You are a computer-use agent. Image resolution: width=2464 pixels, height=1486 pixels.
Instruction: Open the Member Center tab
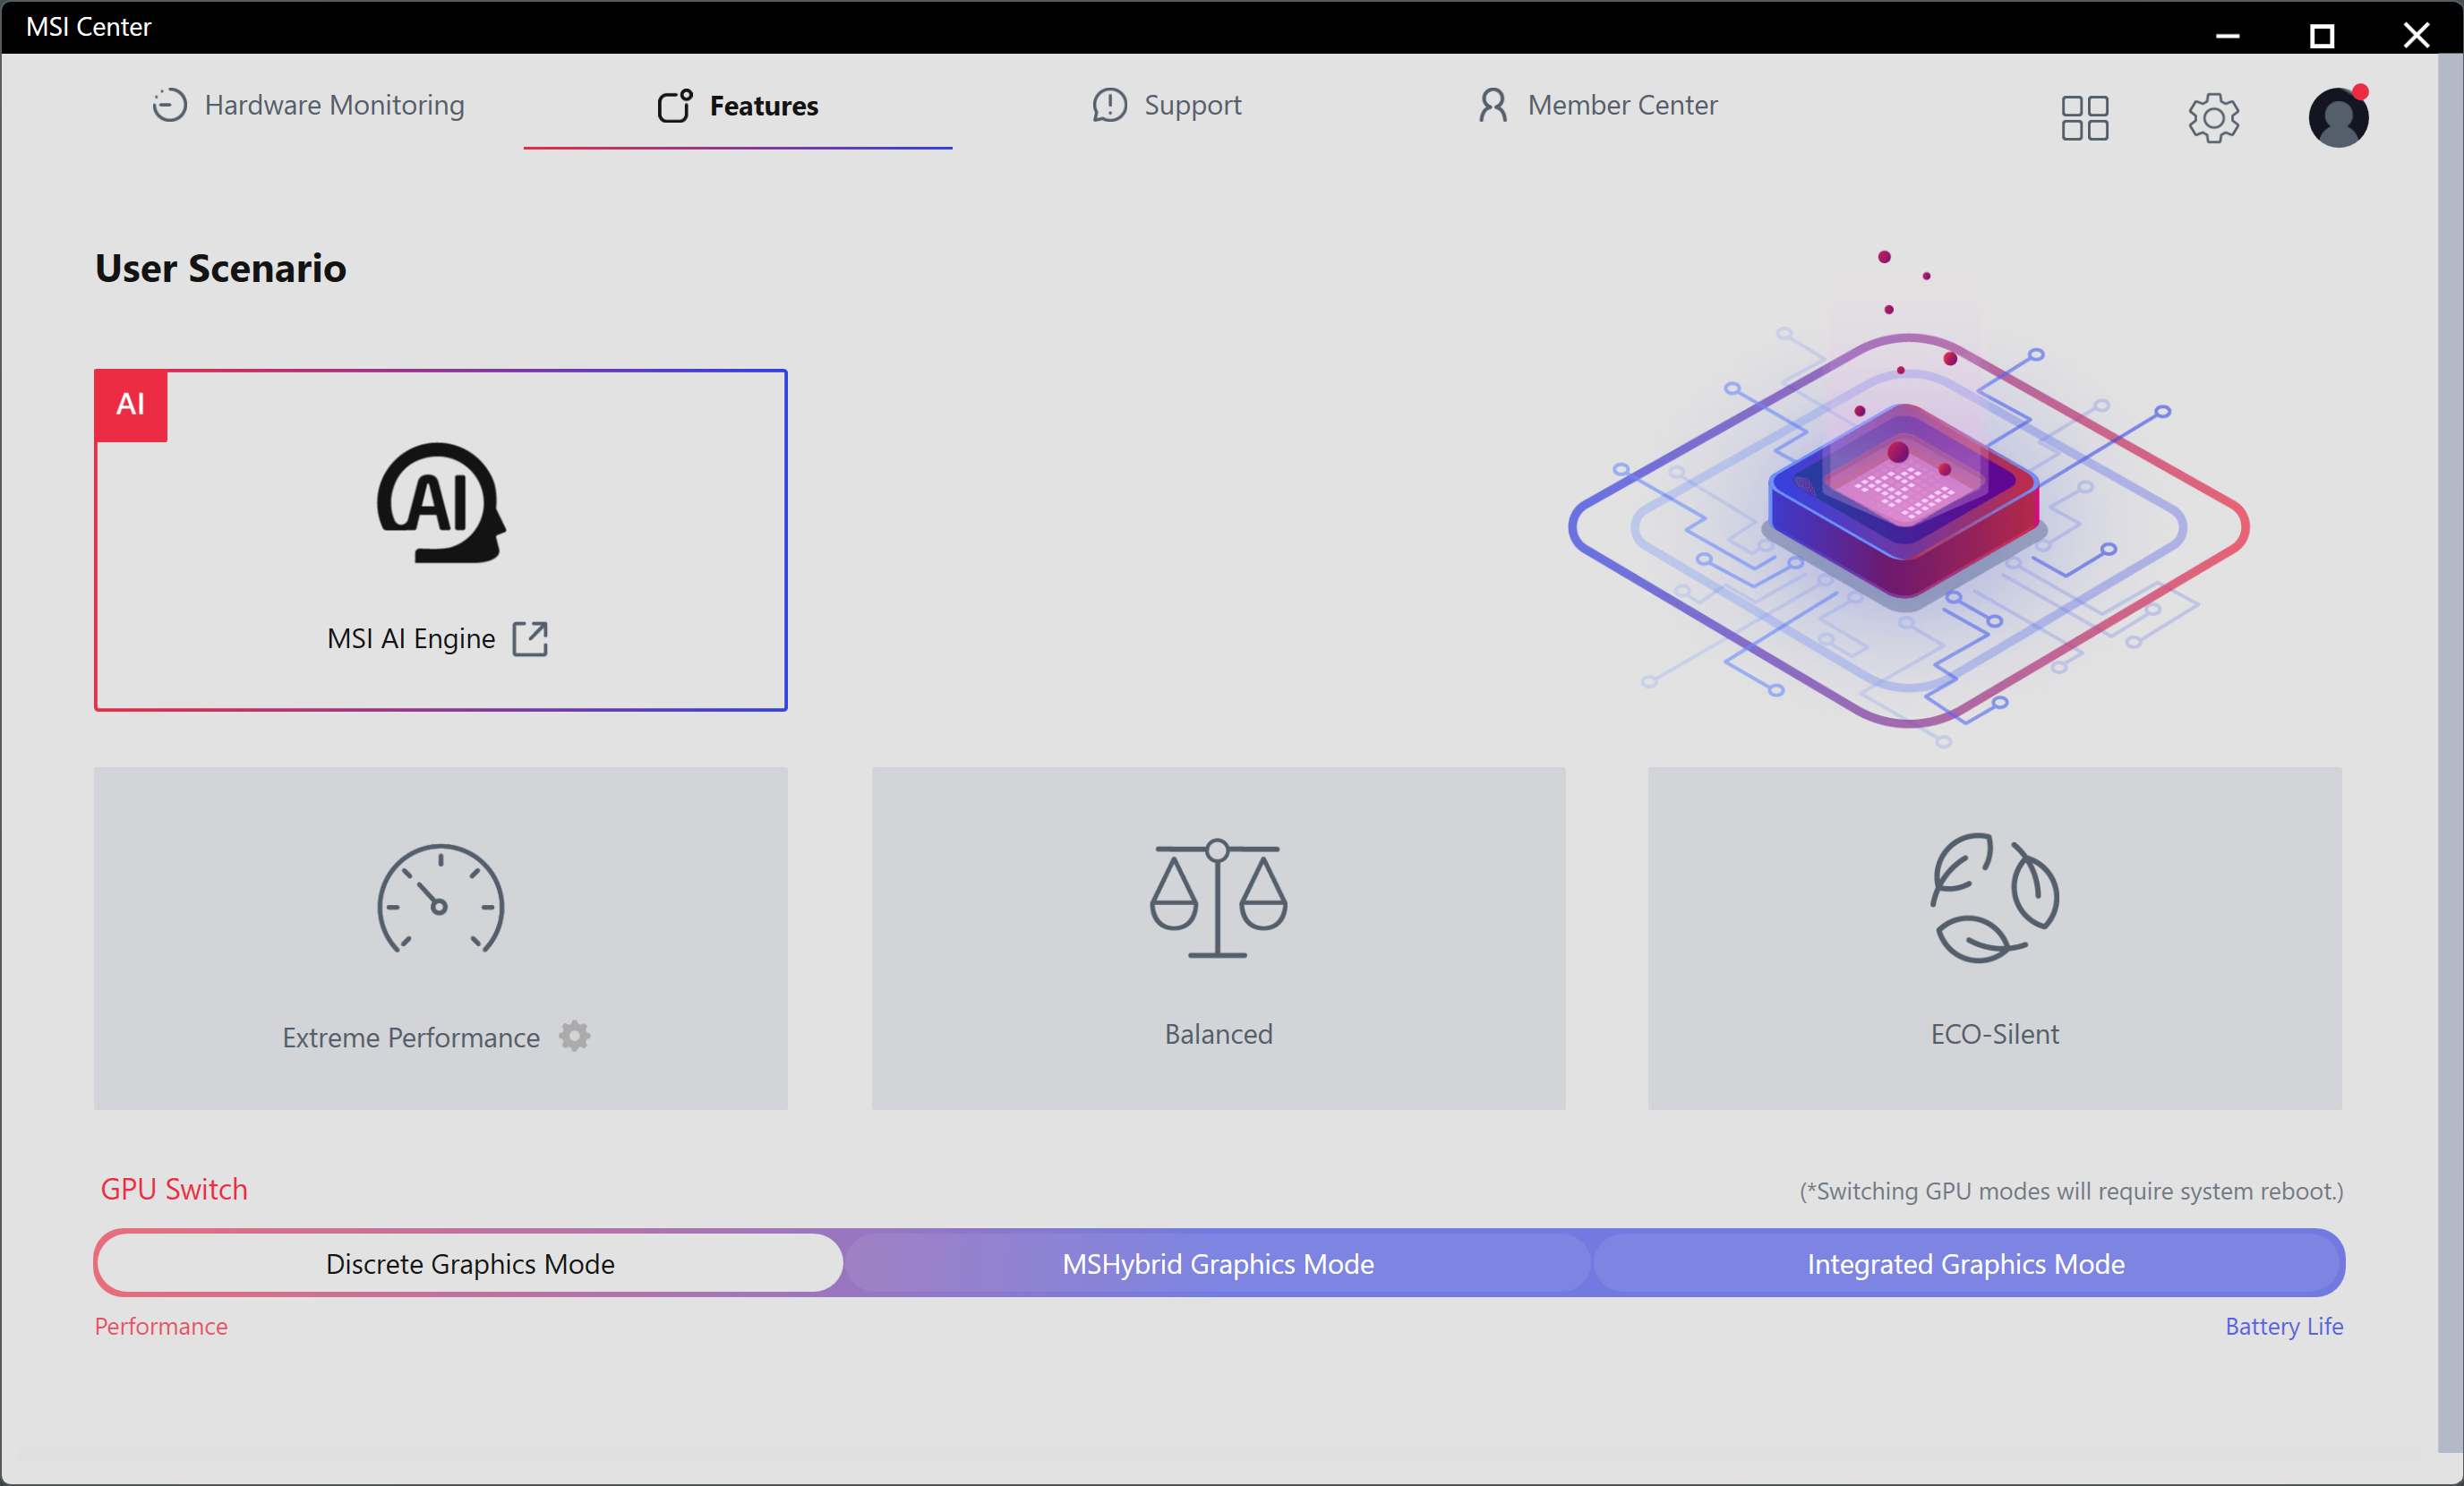[x=1597, y=105]
